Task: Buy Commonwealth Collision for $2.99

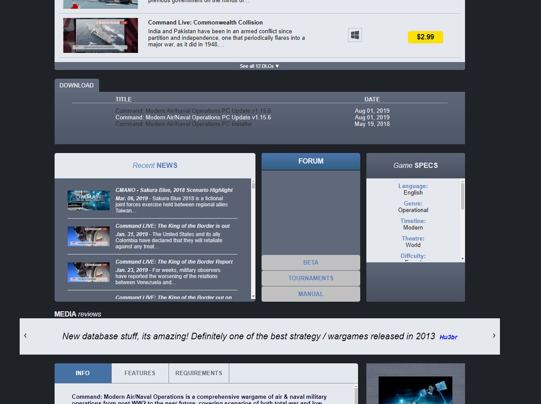Action: 425,37
